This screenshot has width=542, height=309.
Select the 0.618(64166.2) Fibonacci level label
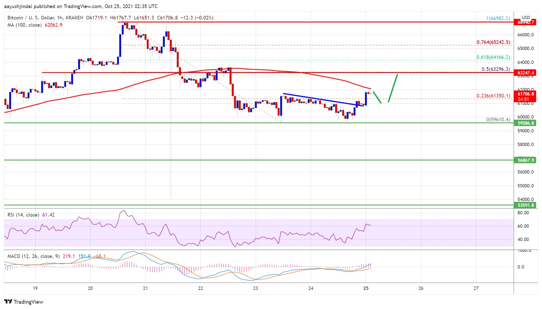493,57
